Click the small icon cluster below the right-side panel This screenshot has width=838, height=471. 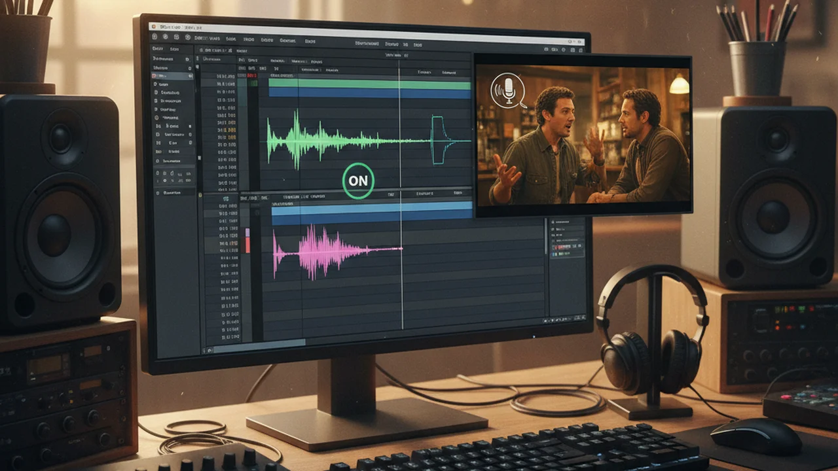tap(564, 320)
